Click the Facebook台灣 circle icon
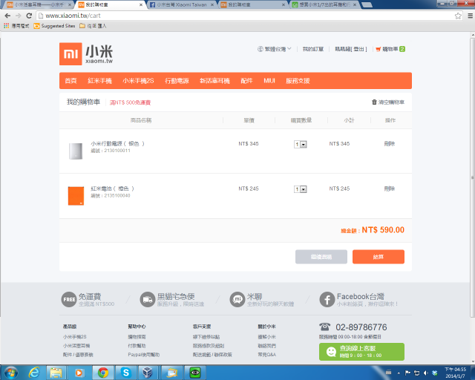 pos(327,299)
